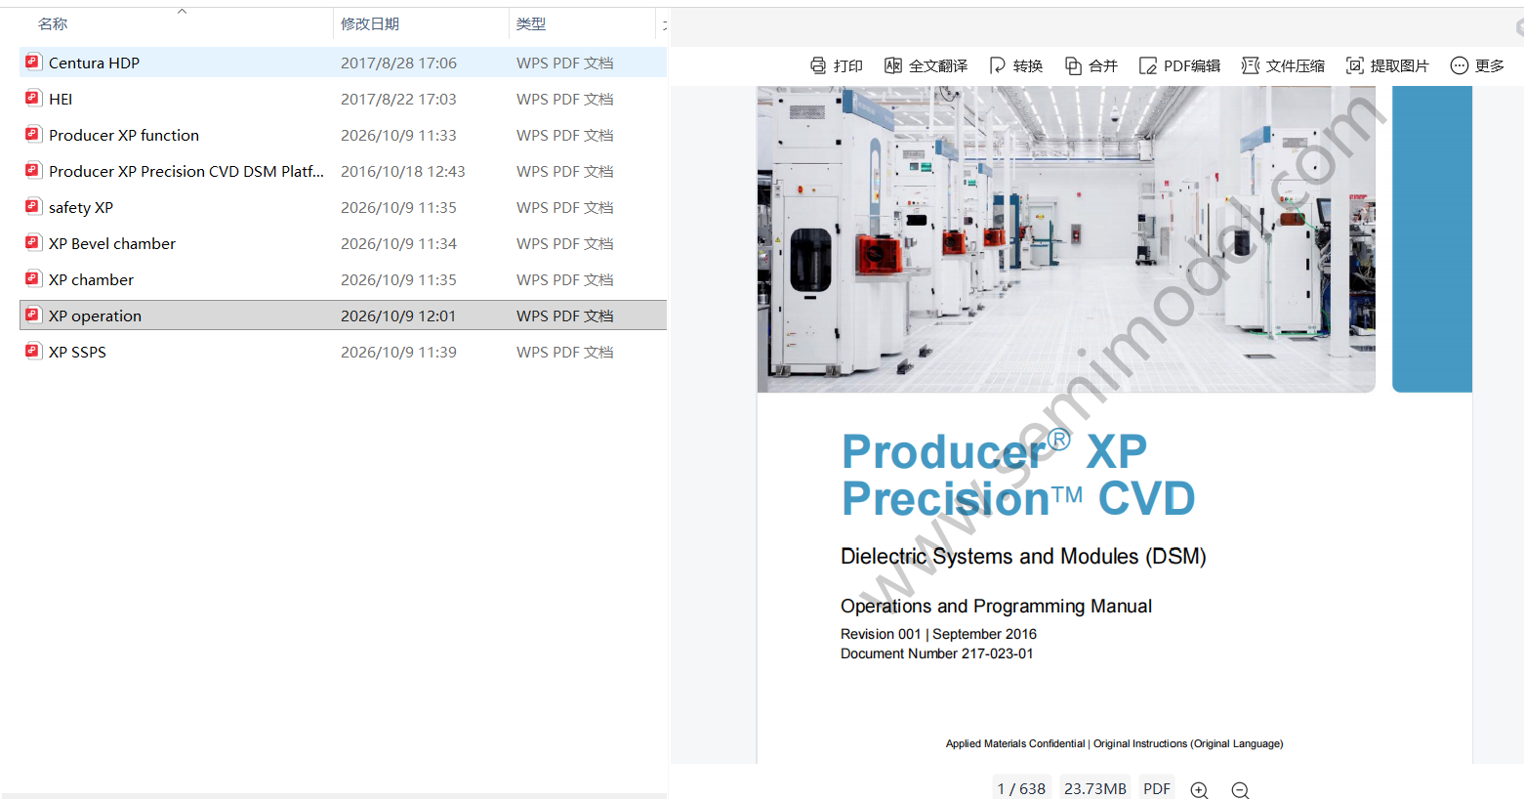Click the 合并 button label
Image resolution: width=1524 pixels, height=799 pixels.
pos(1103,65)
